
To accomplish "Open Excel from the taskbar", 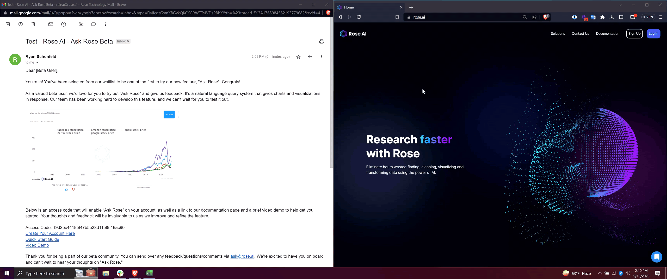I will 149,273.
